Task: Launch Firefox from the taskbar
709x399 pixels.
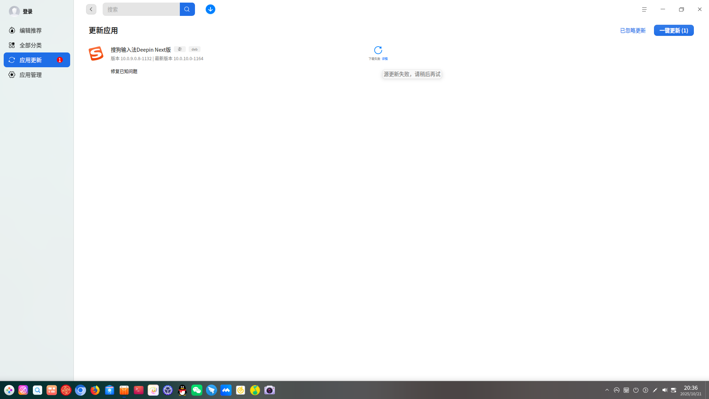Action: 95,390
